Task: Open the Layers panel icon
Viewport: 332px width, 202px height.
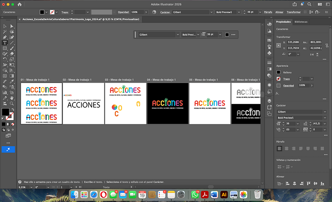Action: pyautogui.click(x=269, y=101)
